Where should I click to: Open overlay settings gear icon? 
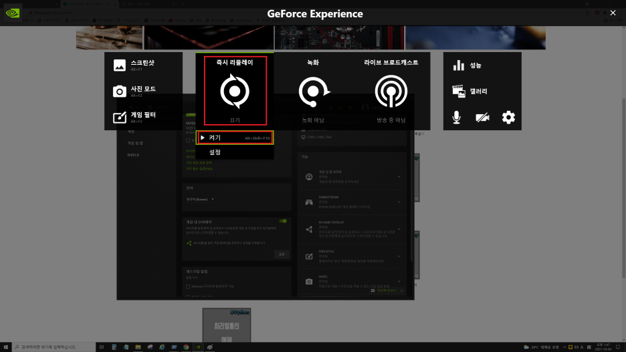[508, 117]
